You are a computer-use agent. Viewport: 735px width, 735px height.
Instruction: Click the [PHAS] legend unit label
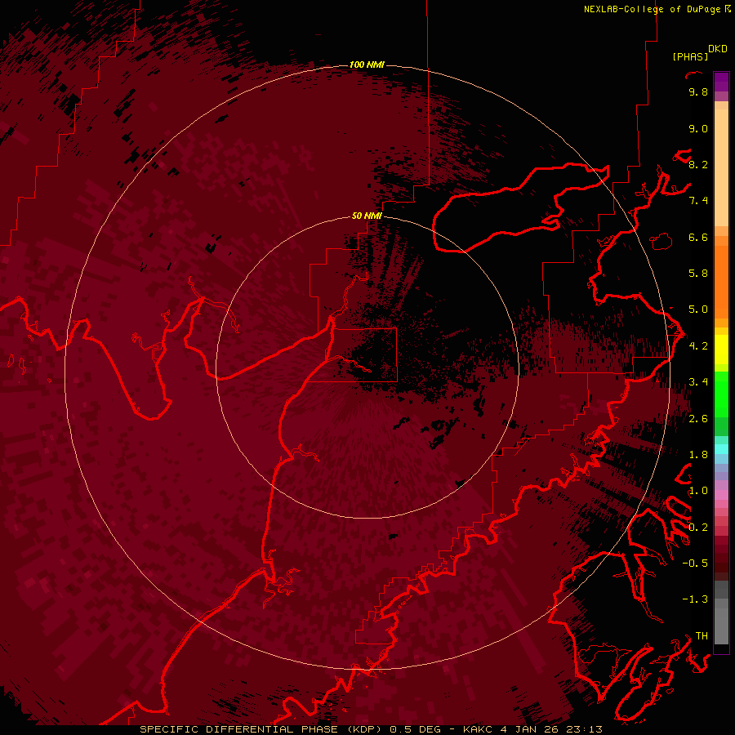click(690, 57)
